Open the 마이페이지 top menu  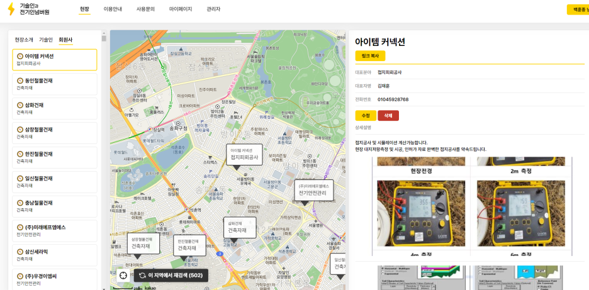click(x=181, y=9)
